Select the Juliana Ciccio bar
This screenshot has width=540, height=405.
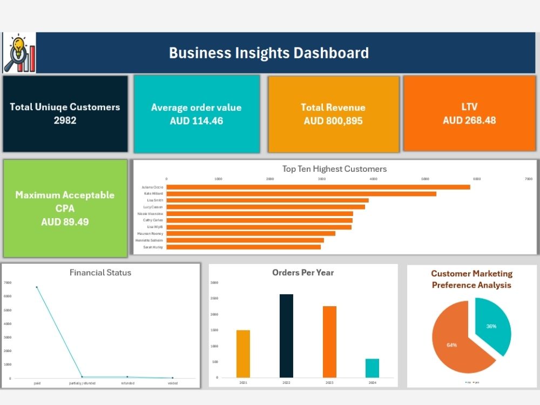(318, 187)
